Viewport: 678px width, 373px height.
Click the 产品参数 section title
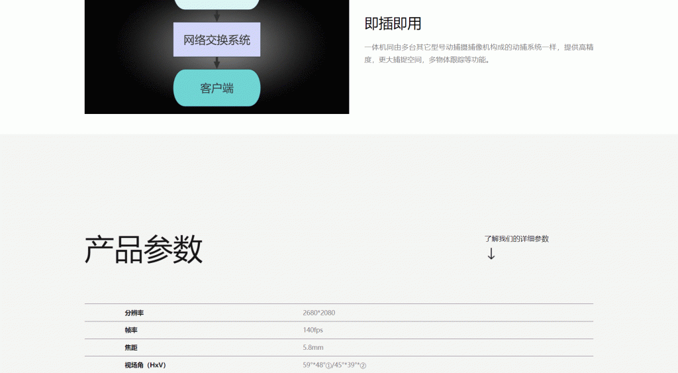point(144,250)
